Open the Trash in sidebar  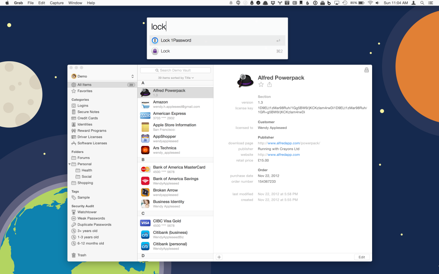click(x=81, y=255)
